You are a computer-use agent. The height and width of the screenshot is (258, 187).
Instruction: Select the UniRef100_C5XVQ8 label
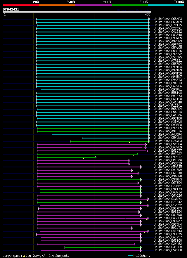point(168,251)
